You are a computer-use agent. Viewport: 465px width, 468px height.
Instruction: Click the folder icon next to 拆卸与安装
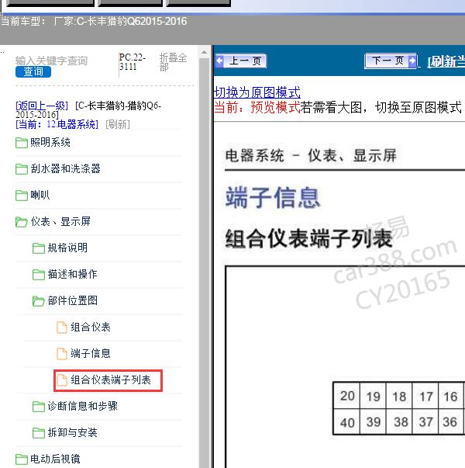point(39,433)
